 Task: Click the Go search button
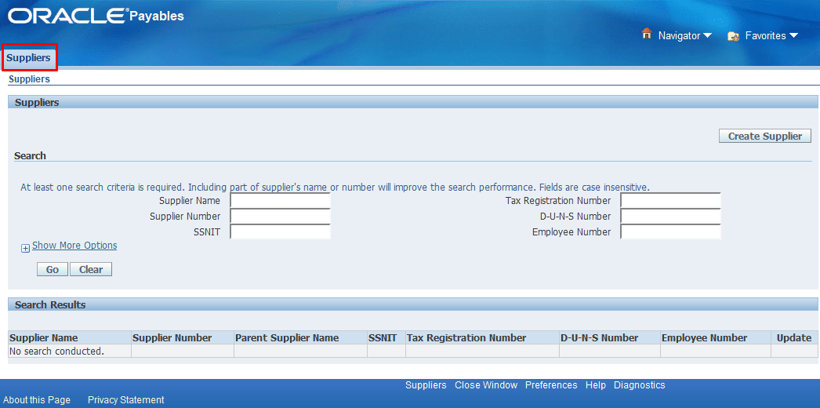pos(52,269)
